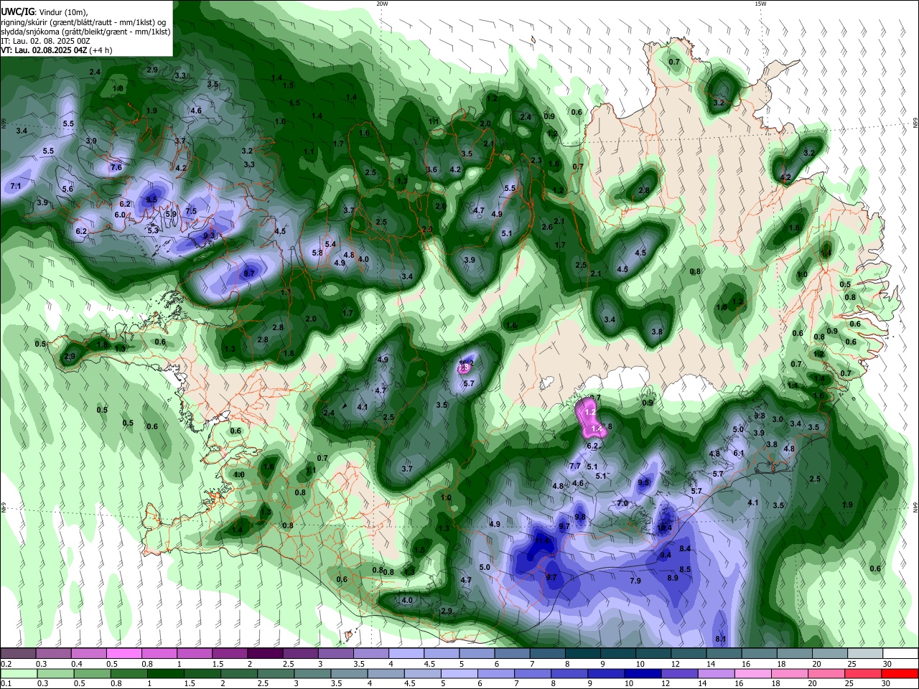919x689 pixels.
Task: Click the 7.0 precipitation value
Action: point(622,503)
